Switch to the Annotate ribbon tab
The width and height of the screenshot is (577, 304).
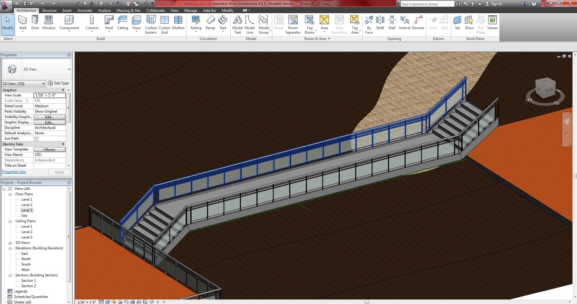coord(85,11)
